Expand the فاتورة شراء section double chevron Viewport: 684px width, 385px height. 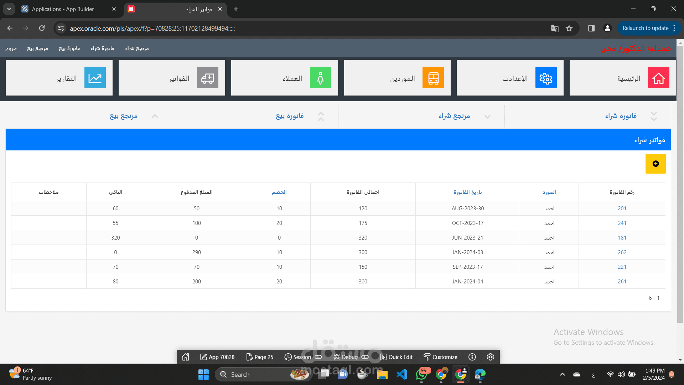(x=654, y=116)
